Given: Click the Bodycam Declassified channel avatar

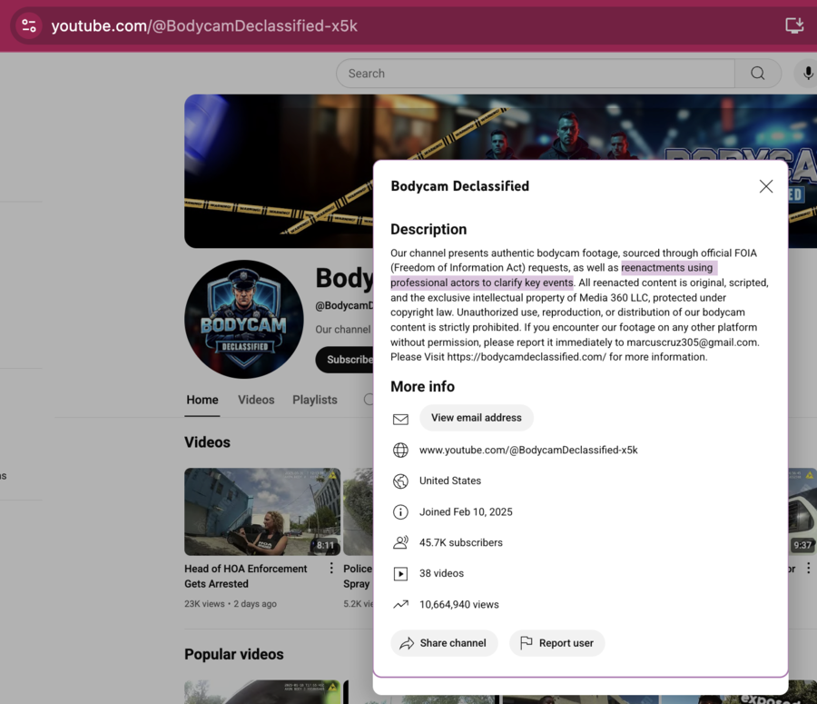Looking at the screenshot, I should click(244, 319).
